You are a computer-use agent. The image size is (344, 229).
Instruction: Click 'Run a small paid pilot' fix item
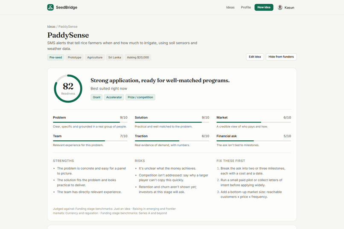point(251,183)
